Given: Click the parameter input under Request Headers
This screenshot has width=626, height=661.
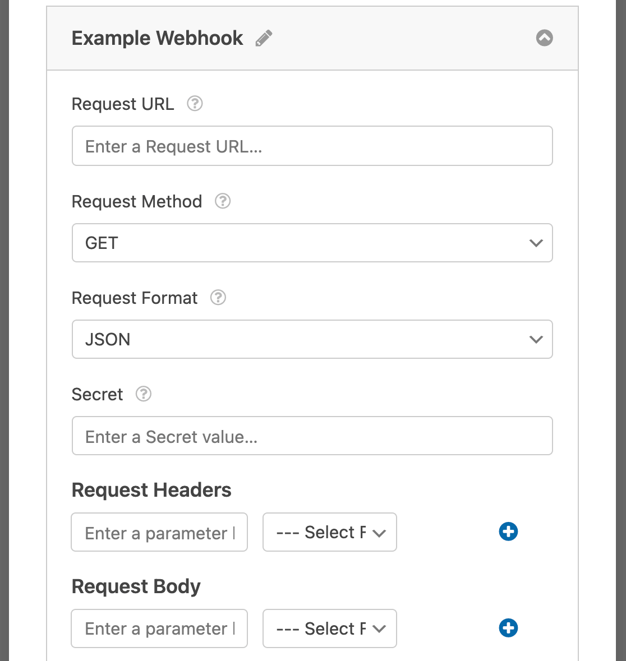Looking at the screenshot, I should [x=159, y=532].
